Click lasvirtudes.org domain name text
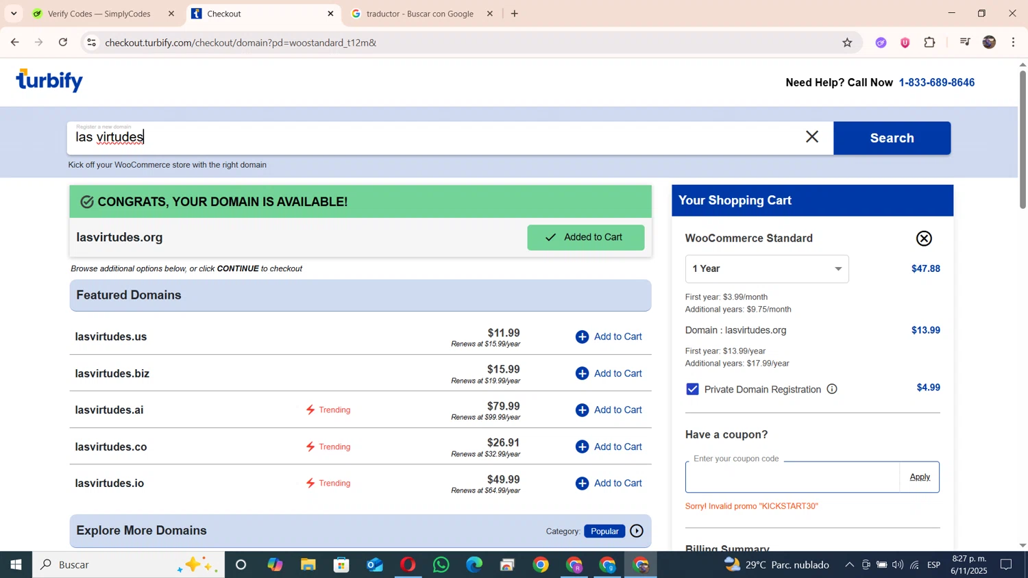This screenshot has width=1028, height=578. (119, 237)
